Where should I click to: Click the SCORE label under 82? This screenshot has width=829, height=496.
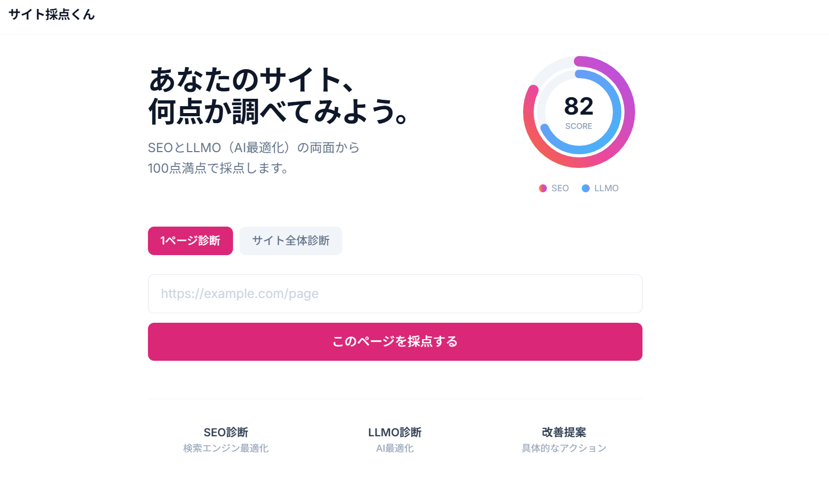coord(579,126)
